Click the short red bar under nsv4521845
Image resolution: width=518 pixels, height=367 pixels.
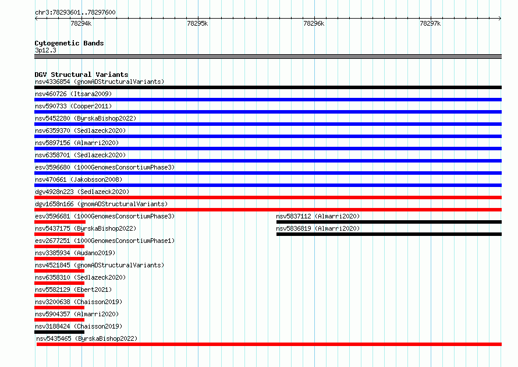pos(59,271)
